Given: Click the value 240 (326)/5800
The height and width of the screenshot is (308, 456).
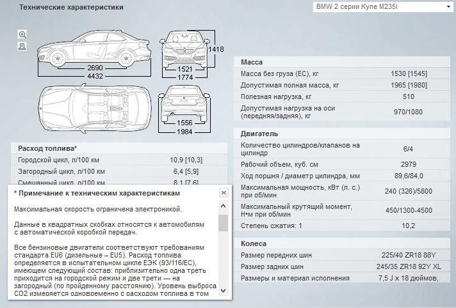Looking at the screenshot, I should point(409,191).
